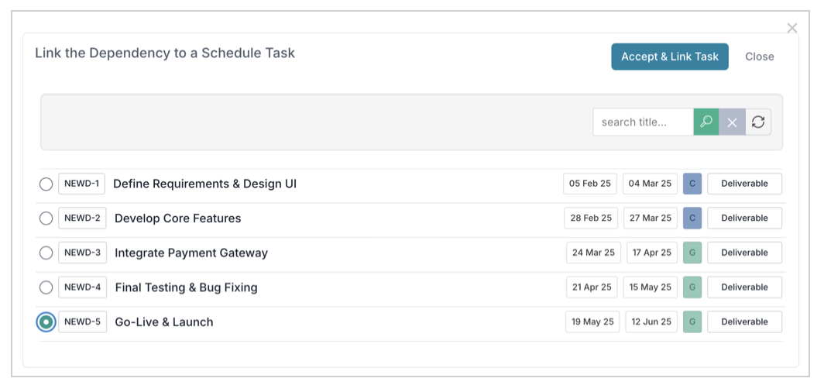Click the NEWD-5 ID tag

(82, 322)
